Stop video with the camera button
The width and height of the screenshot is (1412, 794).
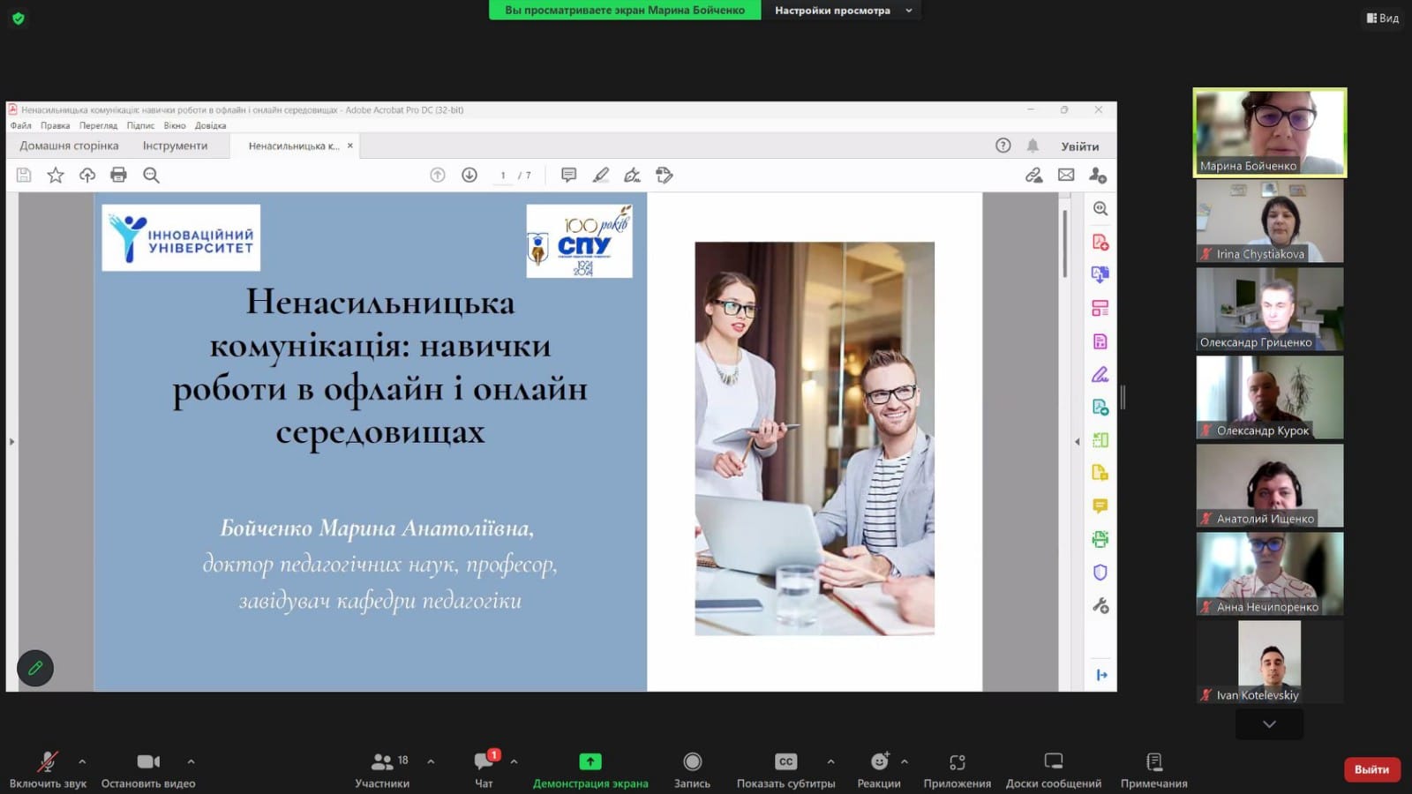[x=147, y=761]
